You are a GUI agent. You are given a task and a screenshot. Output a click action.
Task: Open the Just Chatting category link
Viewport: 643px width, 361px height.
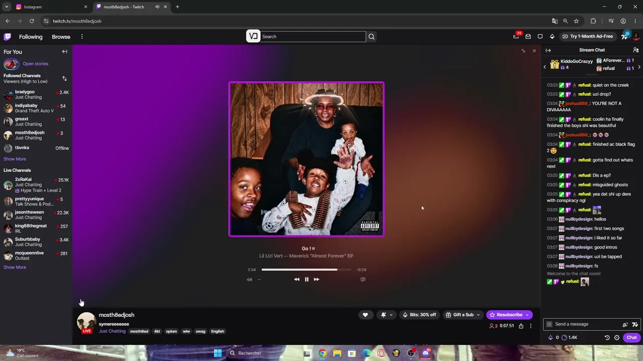tap(112, 331)
